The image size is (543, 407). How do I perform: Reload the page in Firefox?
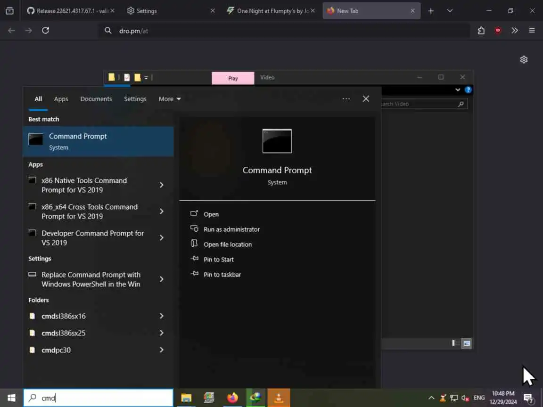coord(45,31)
